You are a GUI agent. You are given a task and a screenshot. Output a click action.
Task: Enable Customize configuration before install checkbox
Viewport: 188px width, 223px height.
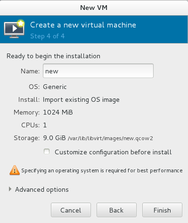coord(47,152)
